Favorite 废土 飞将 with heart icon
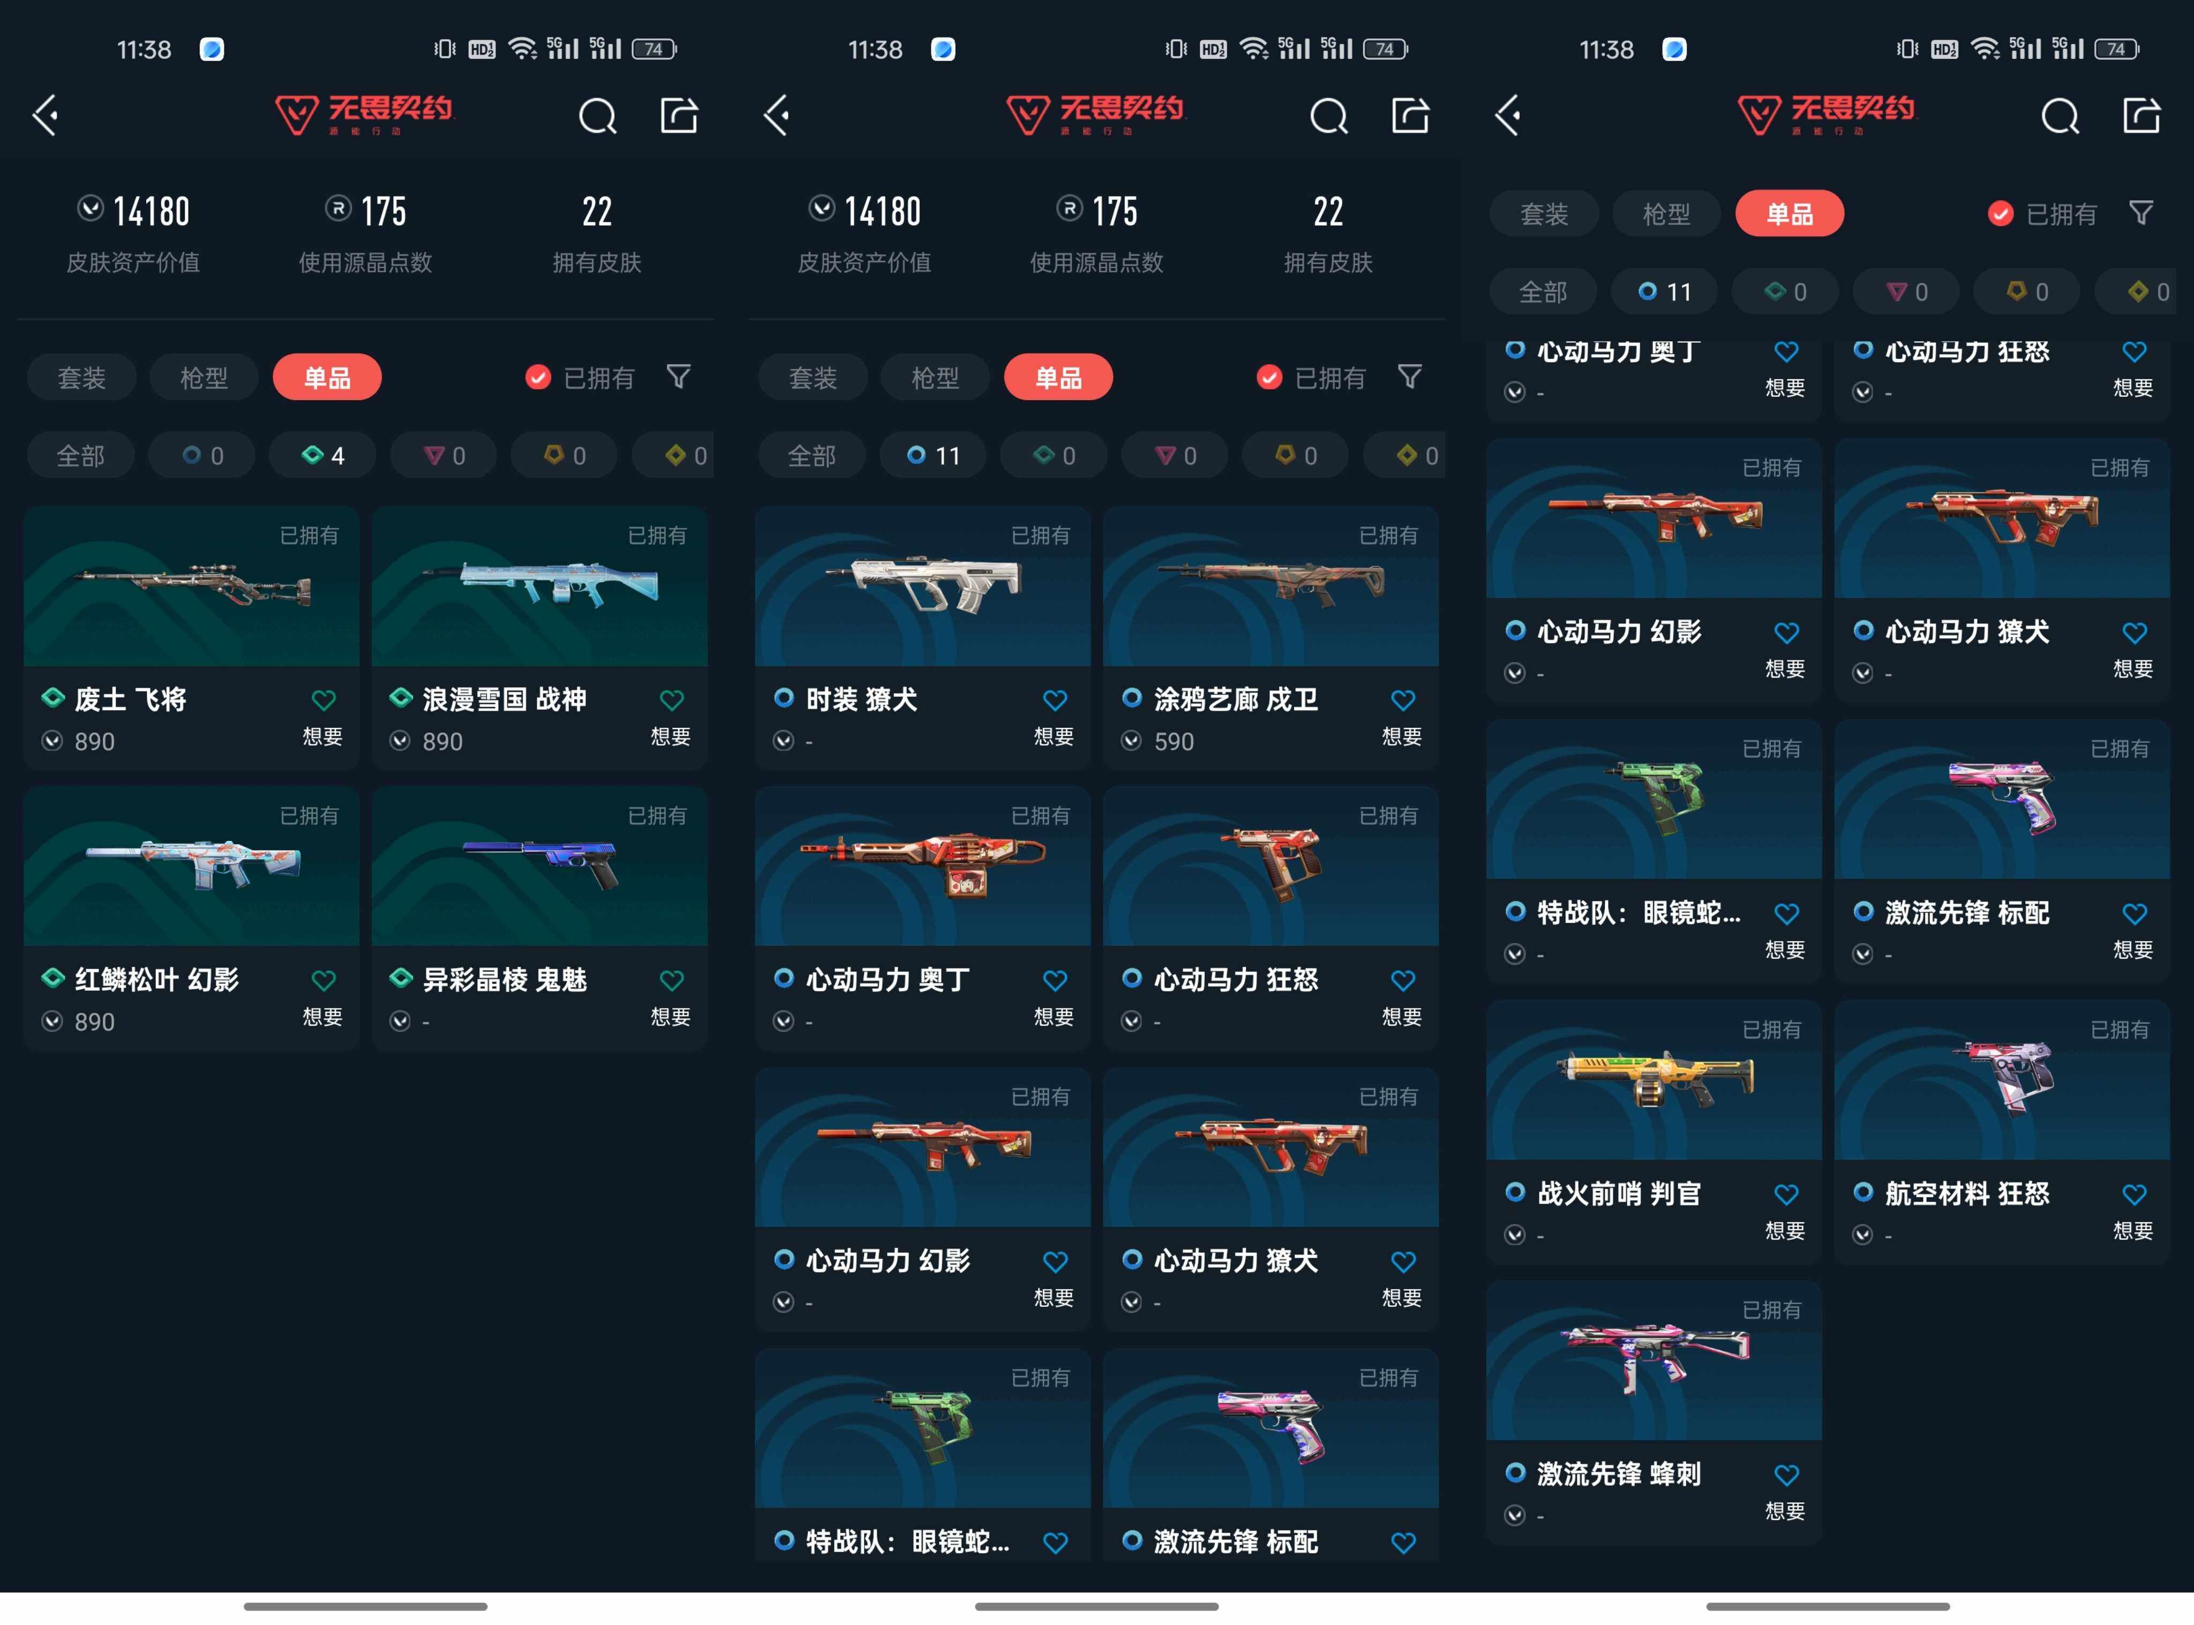Screen dimensions: 2194x1625 coord(324,701)
